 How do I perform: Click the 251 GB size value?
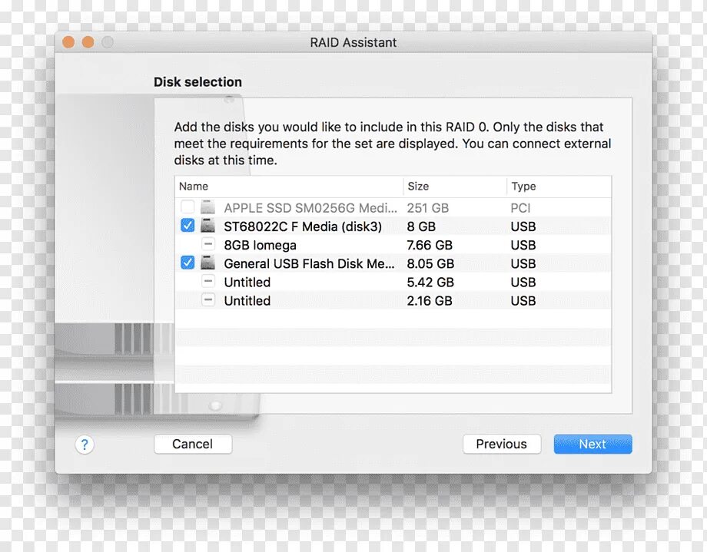pos(428,208)
